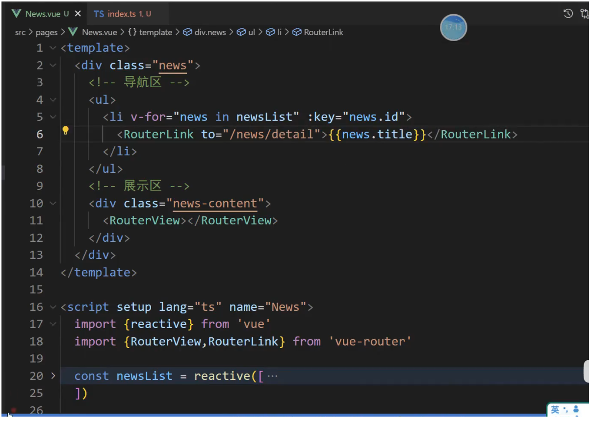
Task: Select the RouterLink breadcrumb
Action: (x=324, y=32)
